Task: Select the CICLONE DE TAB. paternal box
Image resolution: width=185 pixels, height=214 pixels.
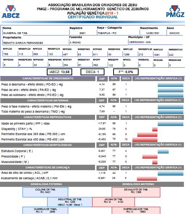Action: point(45,192)
